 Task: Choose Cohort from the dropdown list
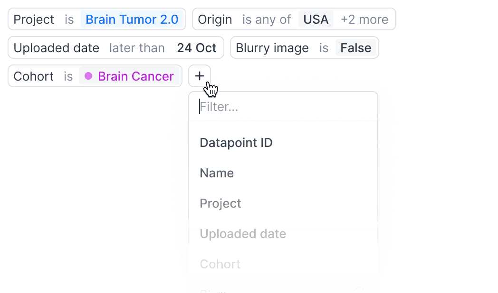(220, 264)
